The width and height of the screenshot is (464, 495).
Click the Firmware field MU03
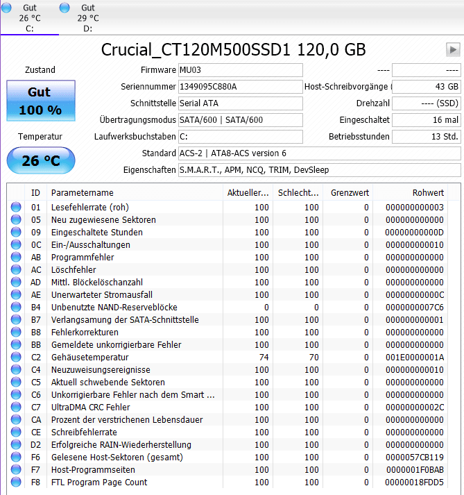tap(241, 70)
